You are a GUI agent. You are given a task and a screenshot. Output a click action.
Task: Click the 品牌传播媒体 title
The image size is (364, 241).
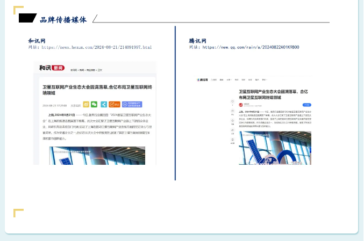63,20
